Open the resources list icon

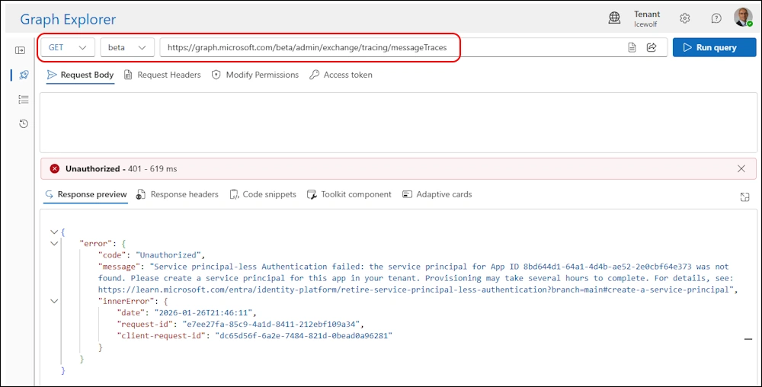tap(24, 99)
